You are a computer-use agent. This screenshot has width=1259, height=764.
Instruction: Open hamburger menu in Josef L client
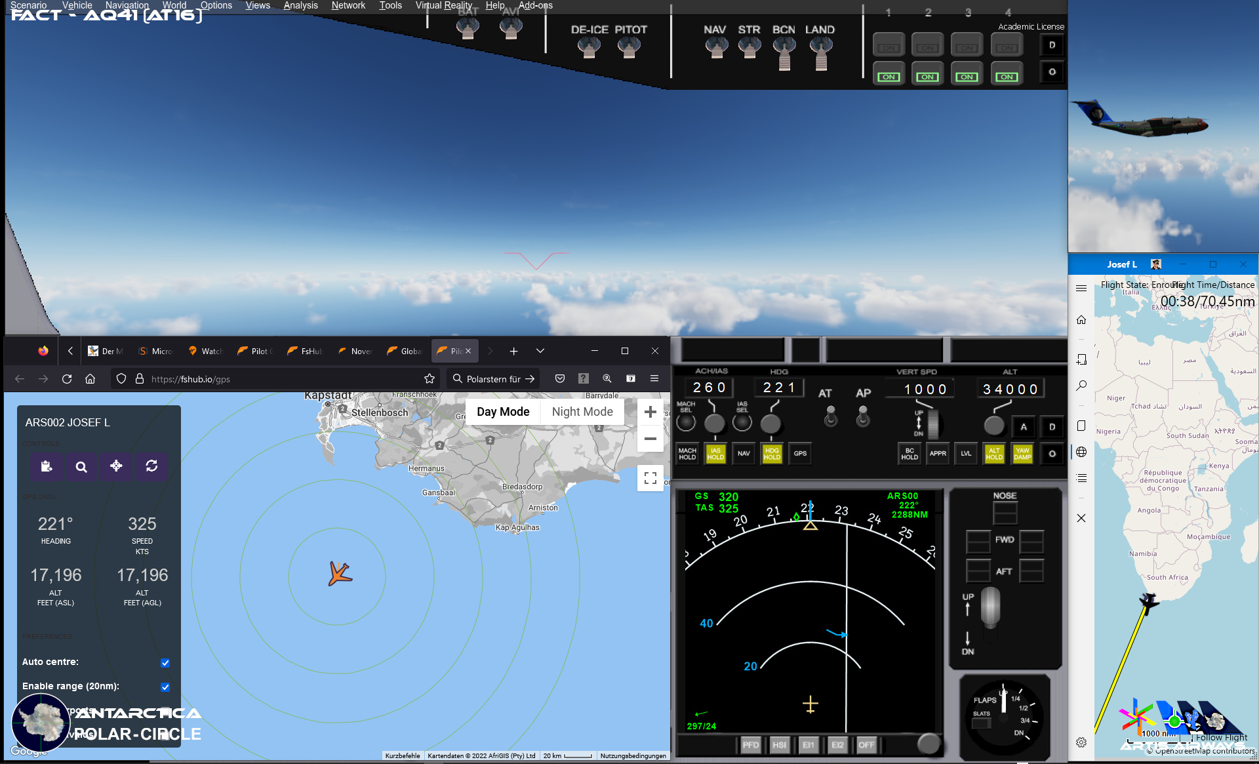coord(1081,288)
